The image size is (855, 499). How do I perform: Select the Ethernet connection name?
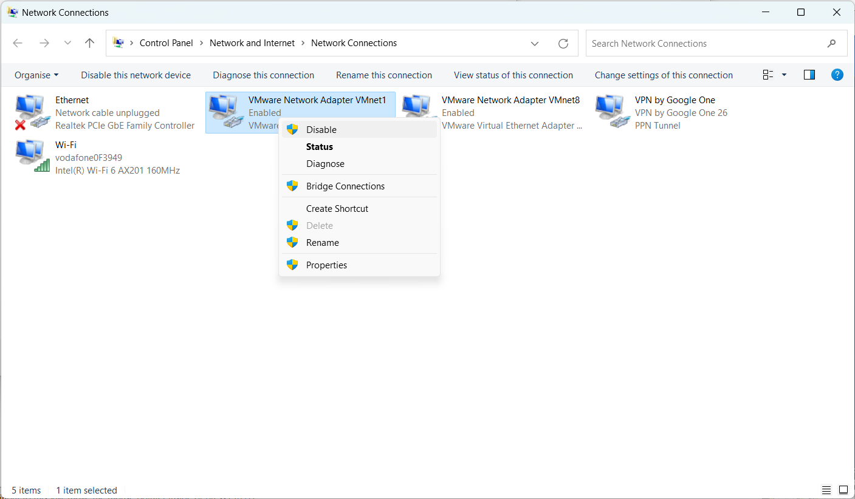(72, 100)
